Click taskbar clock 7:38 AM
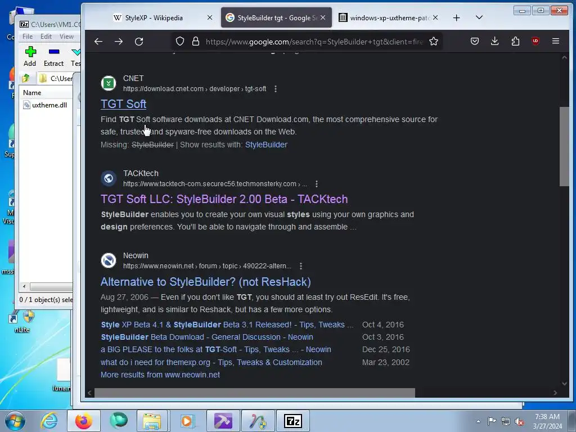This screenshot has height=432, width=576. tap(547, 421)
